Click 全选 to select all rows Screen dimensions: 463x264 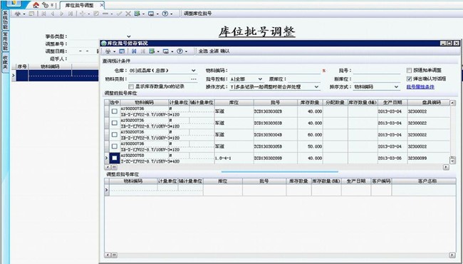203,51
